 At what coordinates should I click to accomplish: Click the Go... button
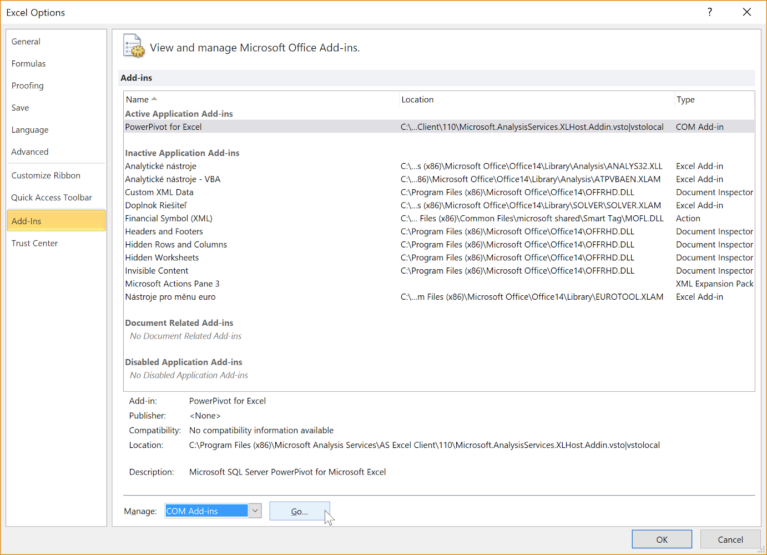pyautogui.click(x=300, y=511)
